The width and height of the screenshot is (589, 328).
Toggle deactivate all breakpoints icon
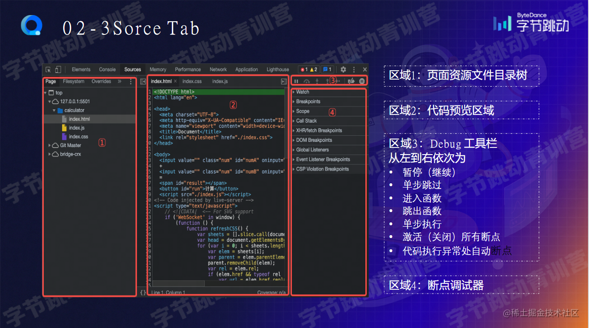pos(351,81)
